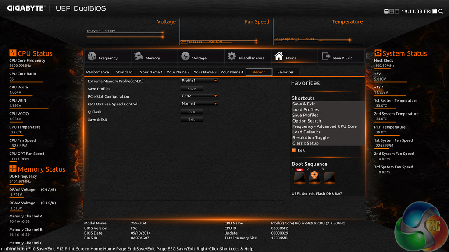449x252 pixels.
Task: Click the Total Memory Size value 16384MB
Action: [279, 238]
